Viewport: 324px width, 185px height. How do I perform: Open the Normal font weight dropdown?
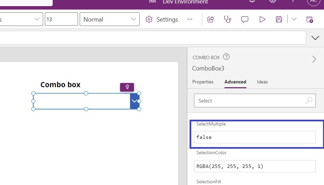pyautogui.click(x=109, y=19)
